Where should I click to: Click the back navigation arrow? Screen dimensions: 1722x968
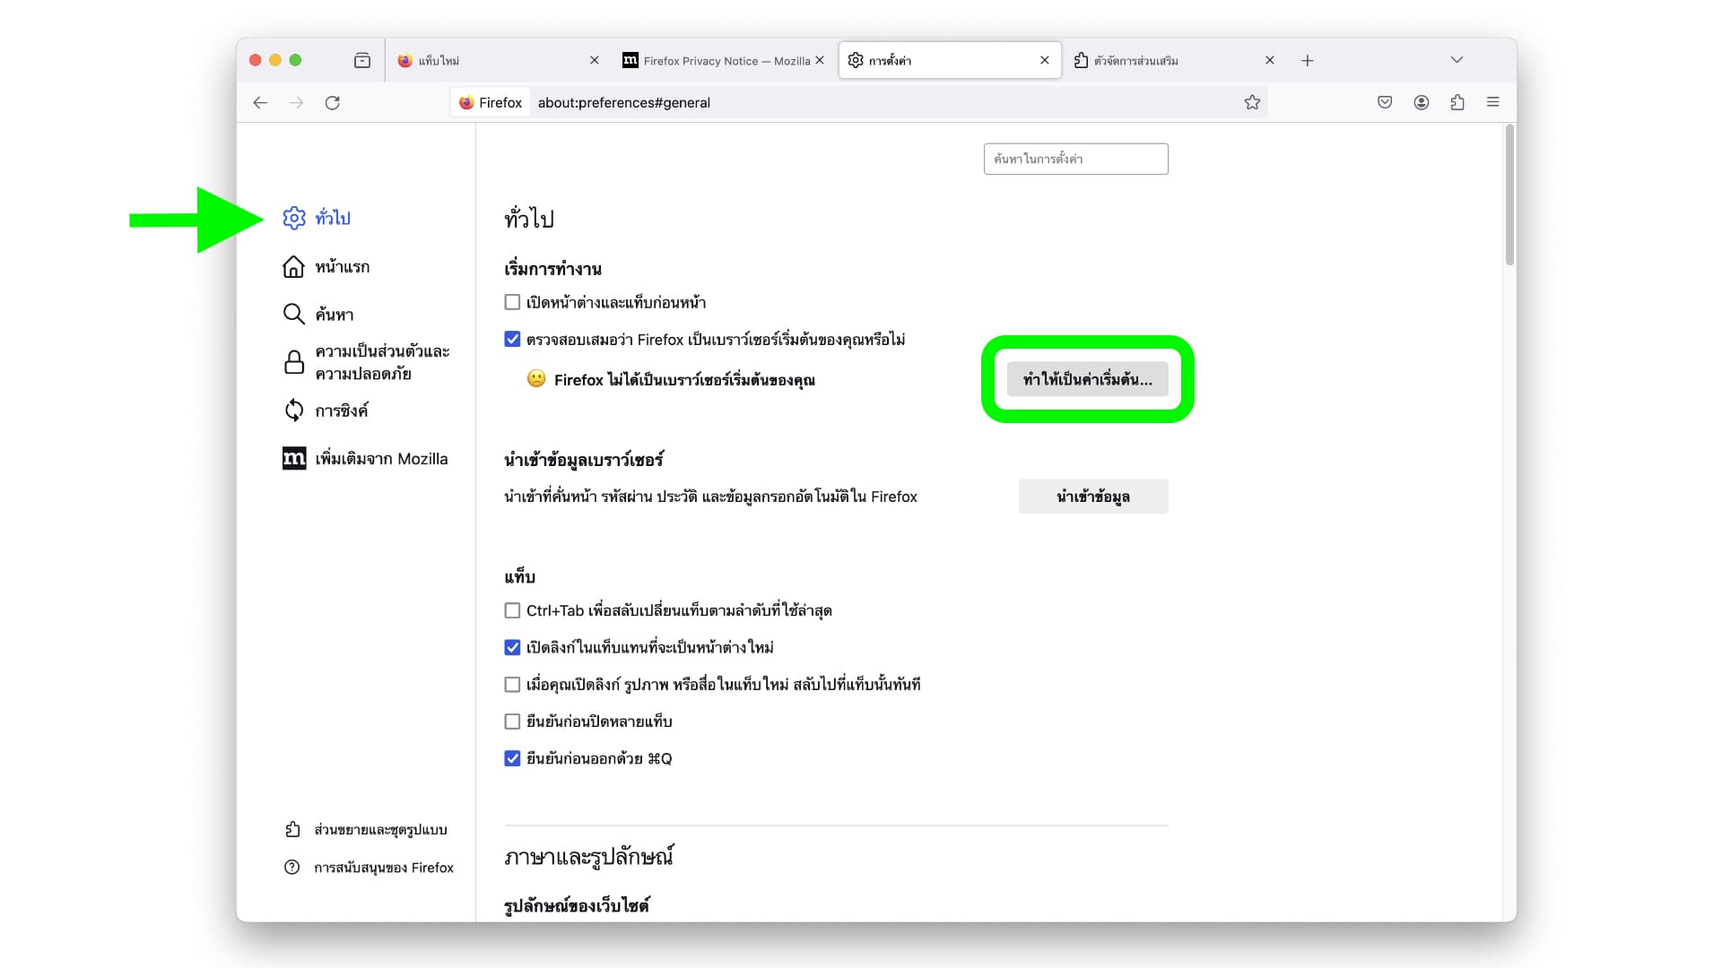[260, 103]
